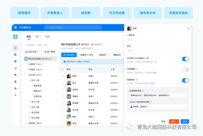
Task: Click the 部门管理 button
Action: coord(50,52)
